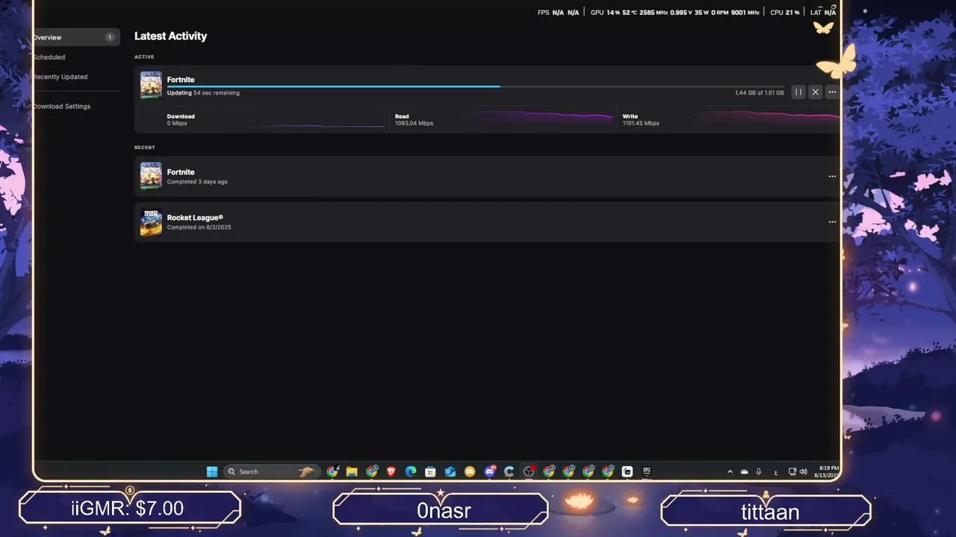Cancel the active Fortnite update

(816, 92)
